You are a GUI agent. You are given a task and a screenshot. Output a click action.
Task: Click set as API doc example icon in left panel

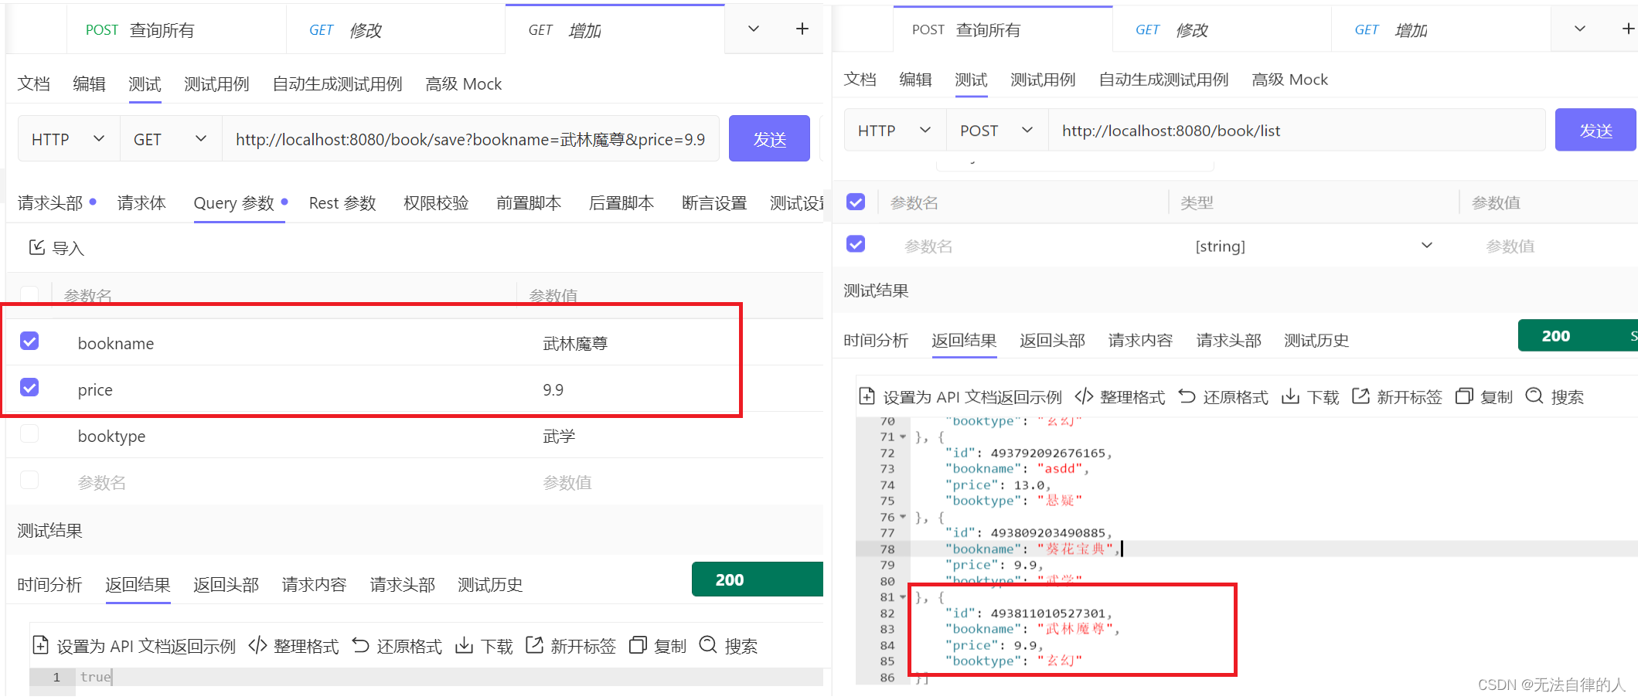click(41, 645)
